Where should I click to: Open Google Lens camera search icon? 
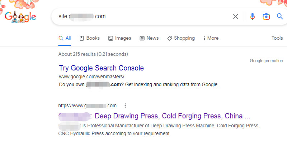pos(266,16)
